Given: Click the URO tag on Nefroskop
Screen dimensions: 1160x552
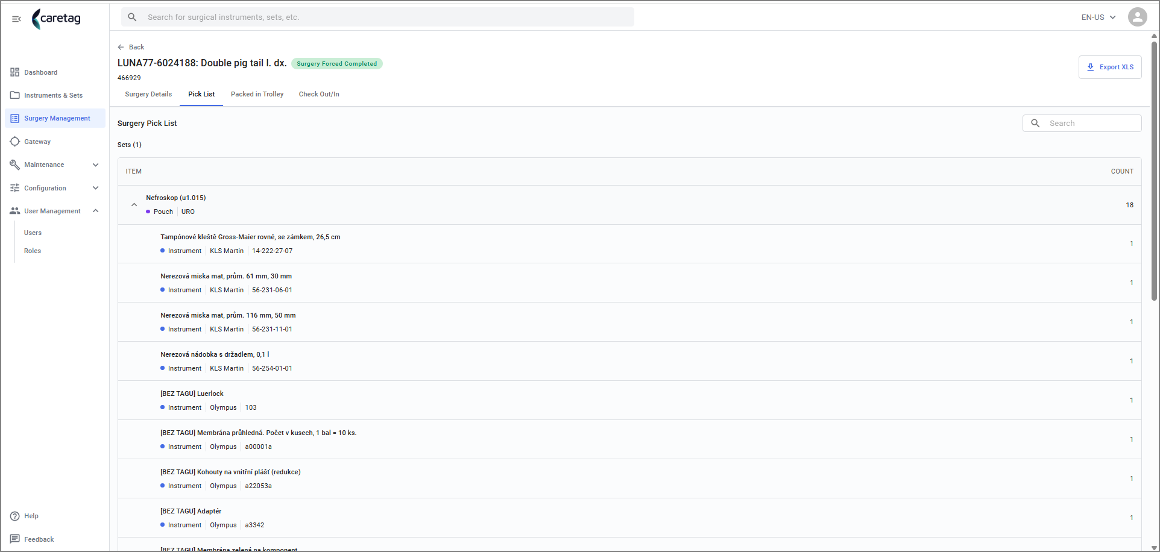Looking at the screenshot, I should tap(188, 212).
